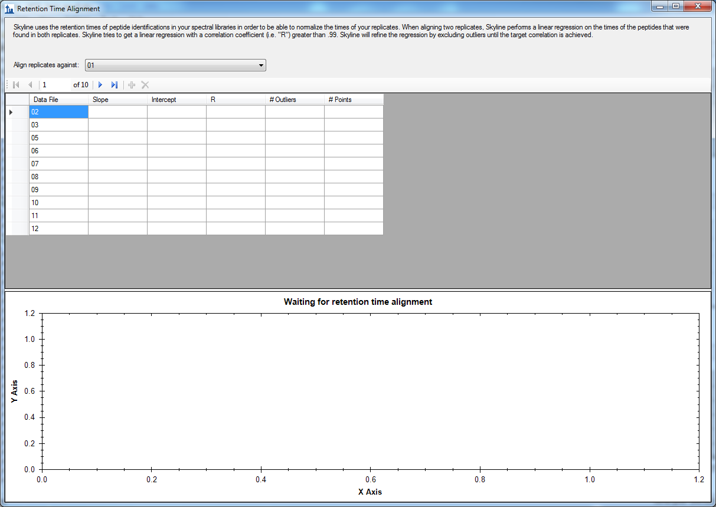The width and height of the screenshot is (716, 507).
Task: Select data file 05 in the grid
Action: (x=58, y=138)
